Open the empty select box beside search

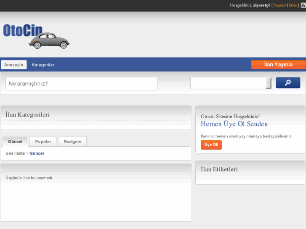click(228, 83)
